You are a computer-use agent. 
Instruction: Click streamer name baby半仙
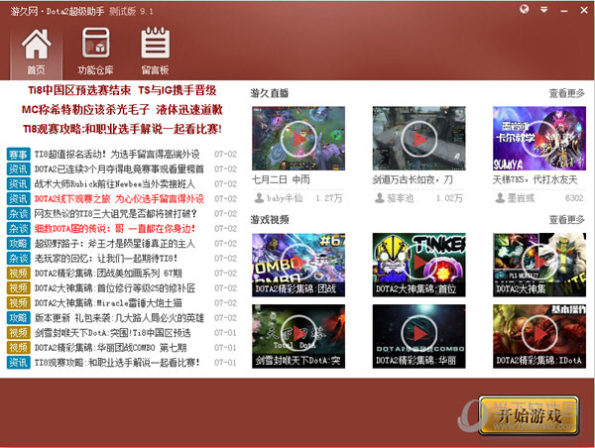285,198
